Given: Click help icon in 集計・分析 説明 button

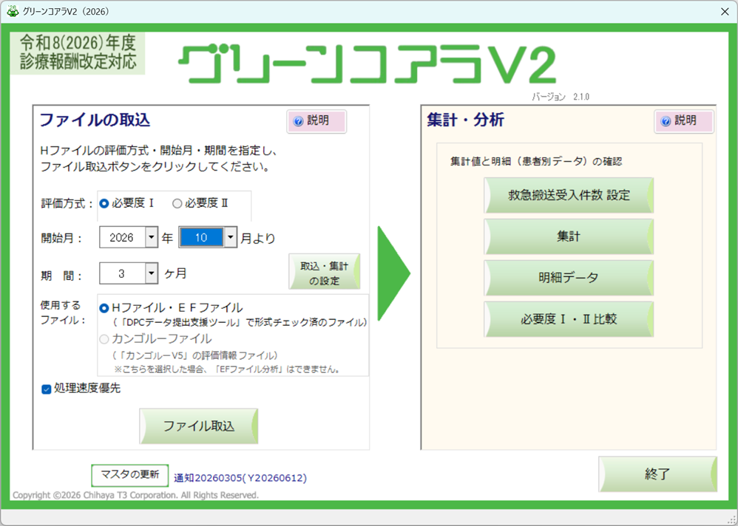Looking at the screenshot, I should [x=666, y=122].
